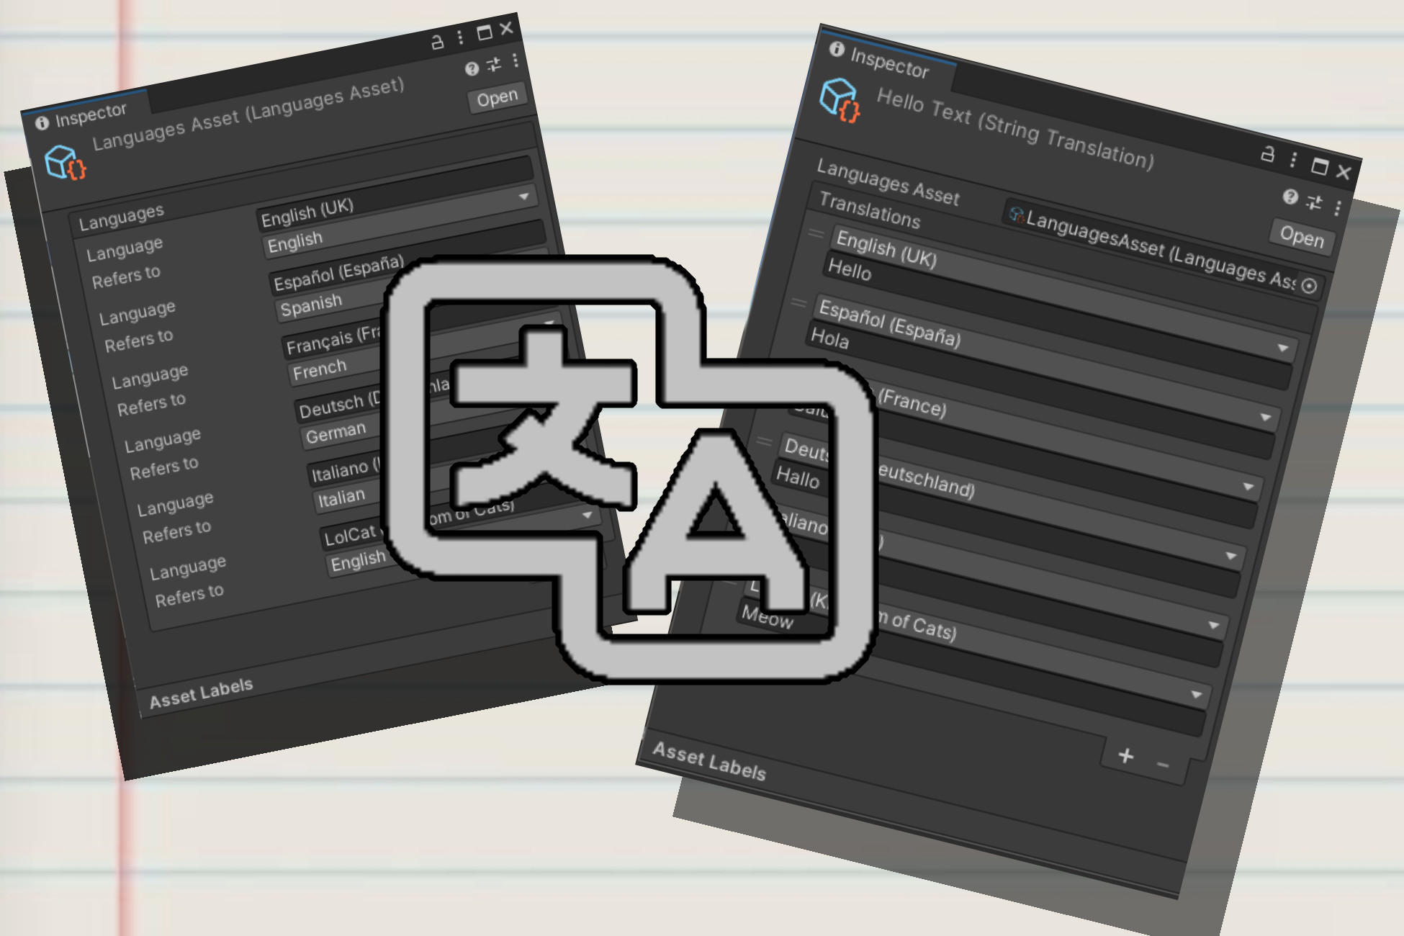This screenshot has height=936, width=1404.
Task: Click 'Languages Asset (Languages Asset)' title text
Action: pyautogui.click(x=248, y=113)
